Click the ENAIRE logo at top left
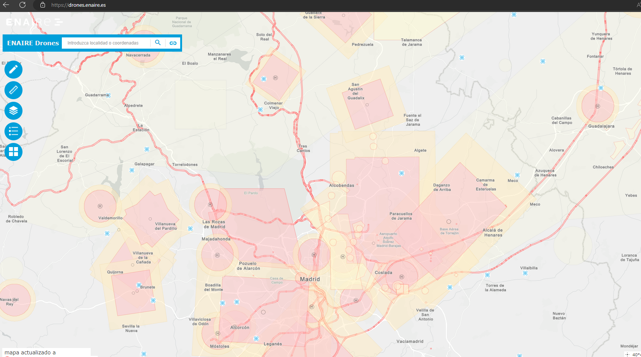 coord(34,22)
